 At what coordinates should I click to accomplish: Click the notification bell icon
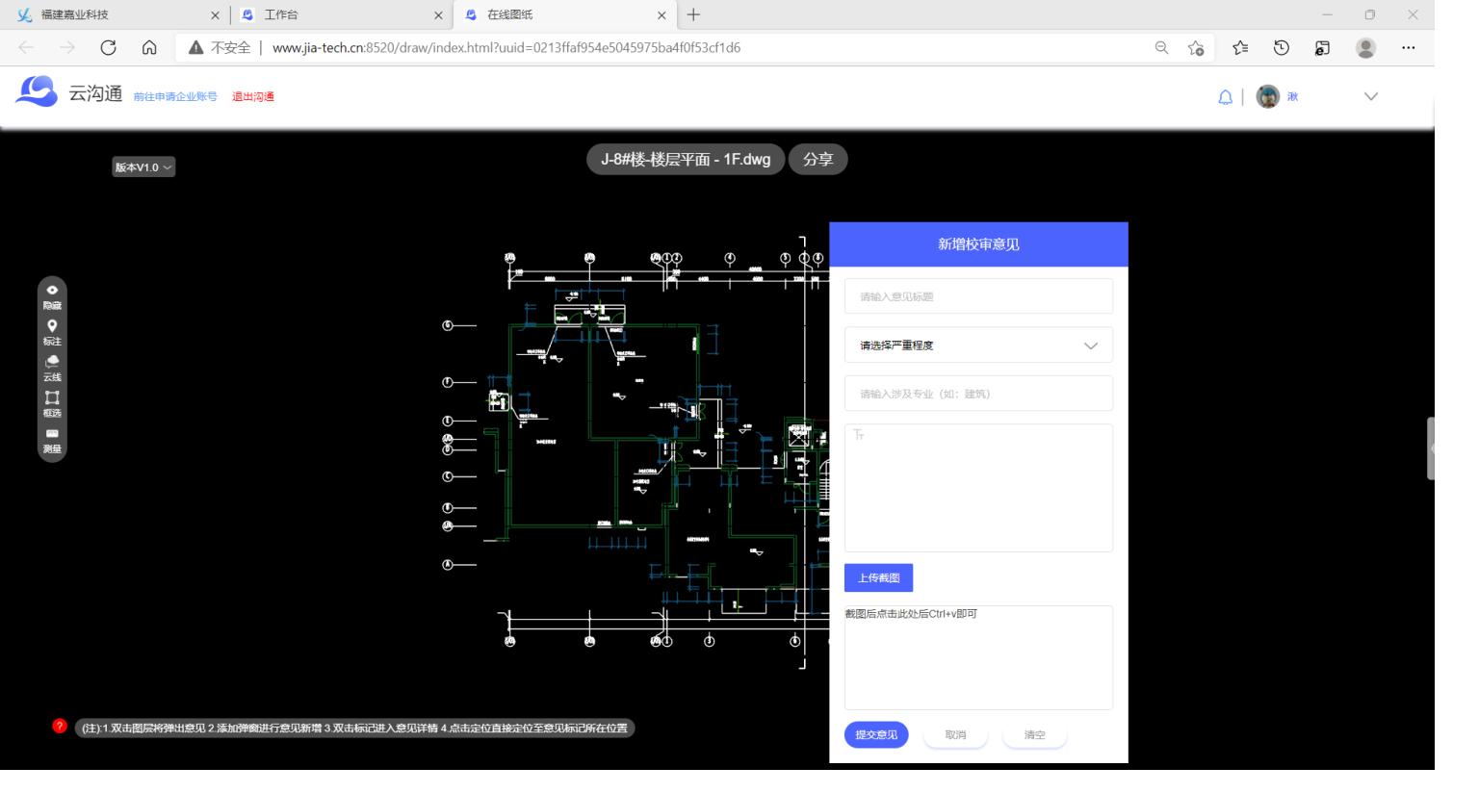coord(1225,97)
